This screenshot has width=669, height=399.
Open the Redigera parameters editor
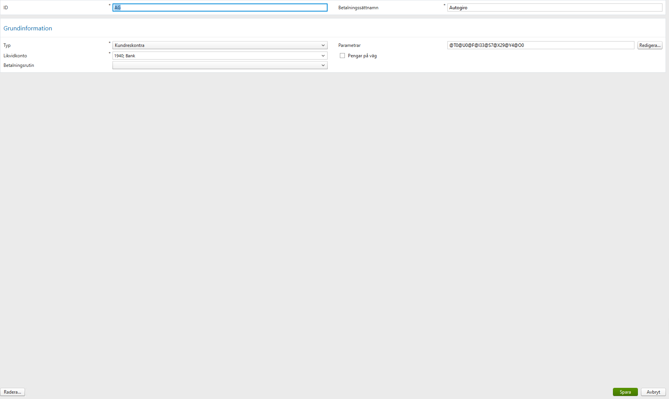650,45
